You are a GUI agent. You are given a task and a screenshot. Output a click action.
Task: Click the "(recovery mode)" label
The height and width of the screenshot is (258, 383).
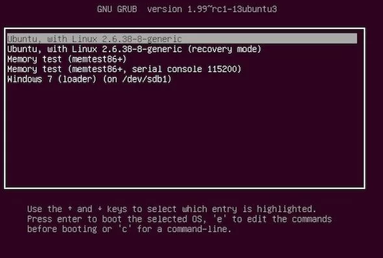coord(224,49)
